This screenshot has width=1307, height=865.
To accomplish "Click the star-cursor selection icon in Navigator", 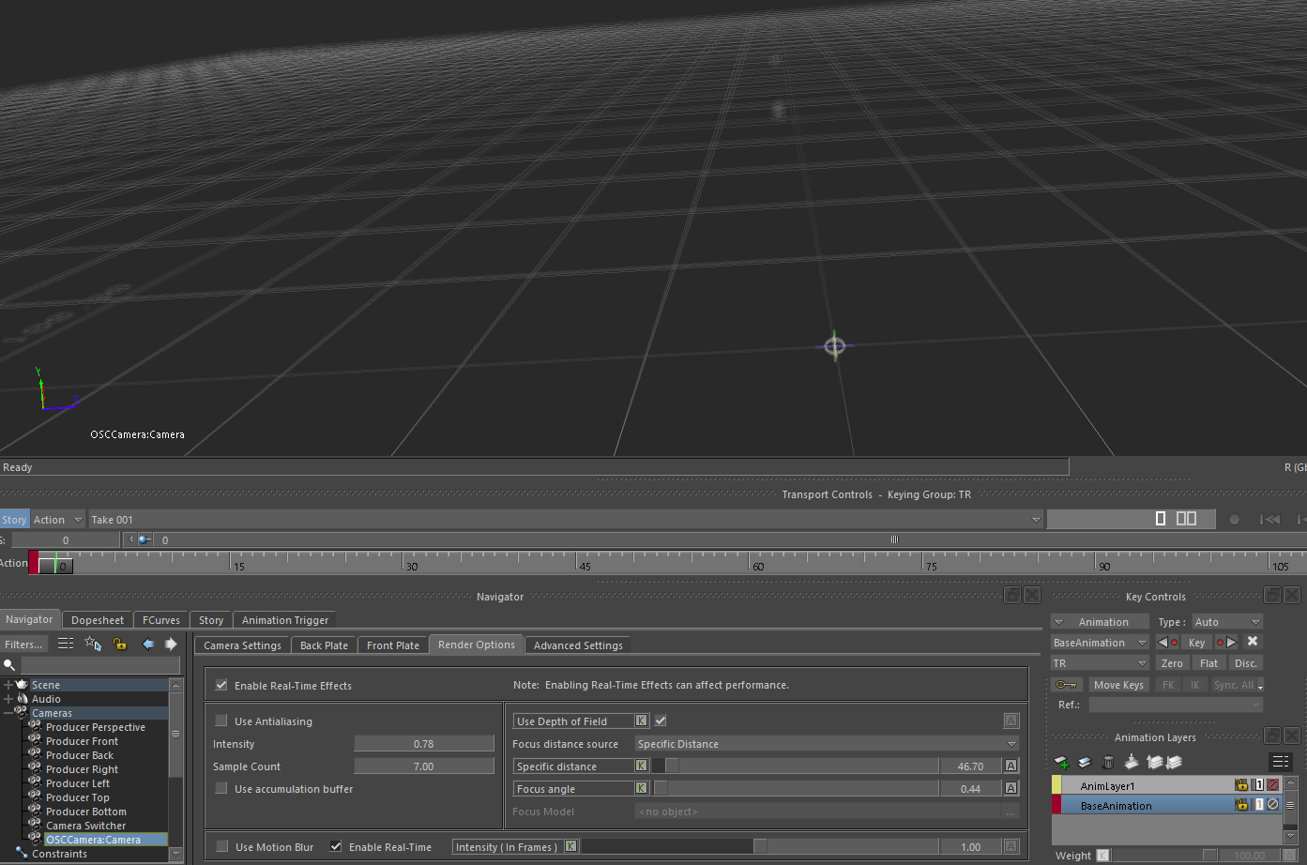I will [93, 644].
